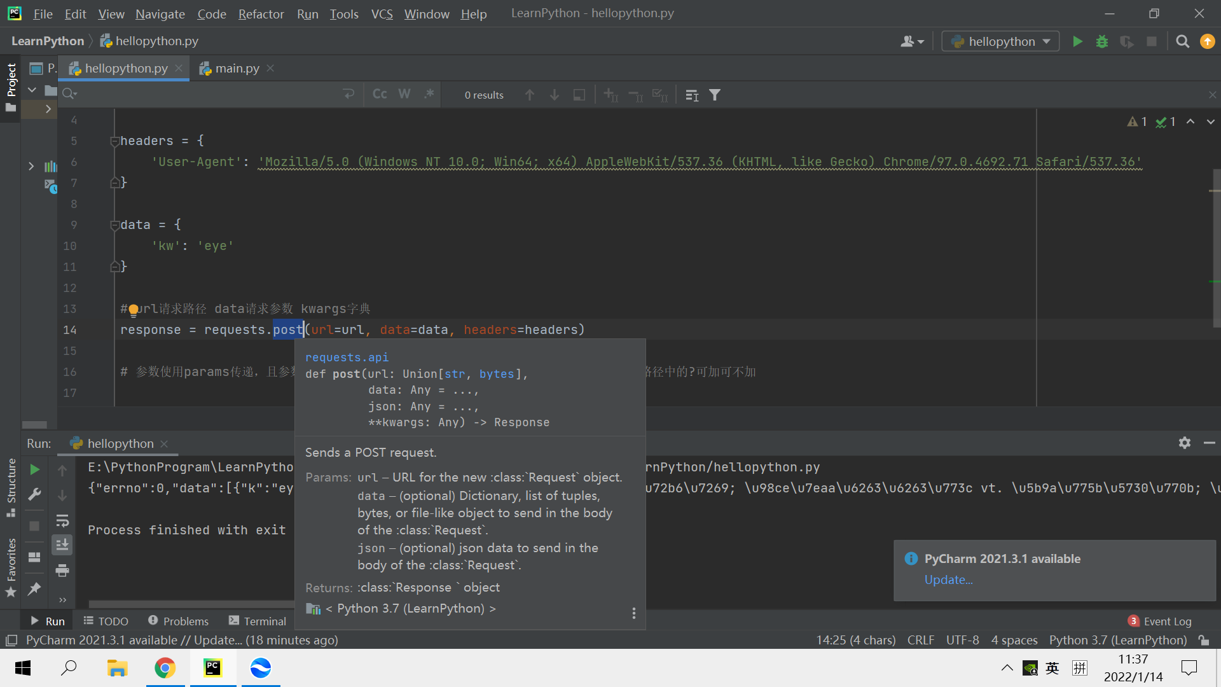Open Run panel settings gear
This screenshot has height=687, width=1221.
pyautogui.click(x=1184, y=443)
